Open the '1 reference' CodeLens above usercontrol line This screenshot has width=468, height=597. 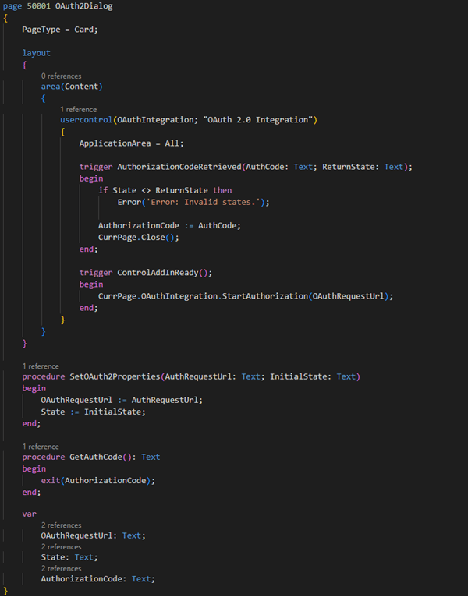pyautogui.click(x=78, y=110)
